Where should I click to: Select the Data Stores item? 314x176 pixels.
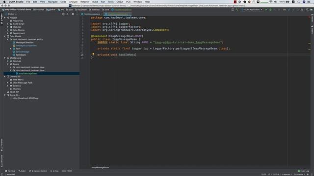pos(19,30)
